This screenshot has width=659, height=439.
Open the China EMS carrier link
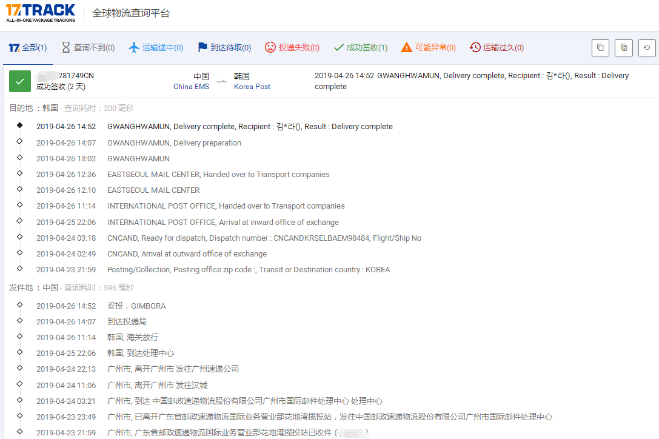192,86
